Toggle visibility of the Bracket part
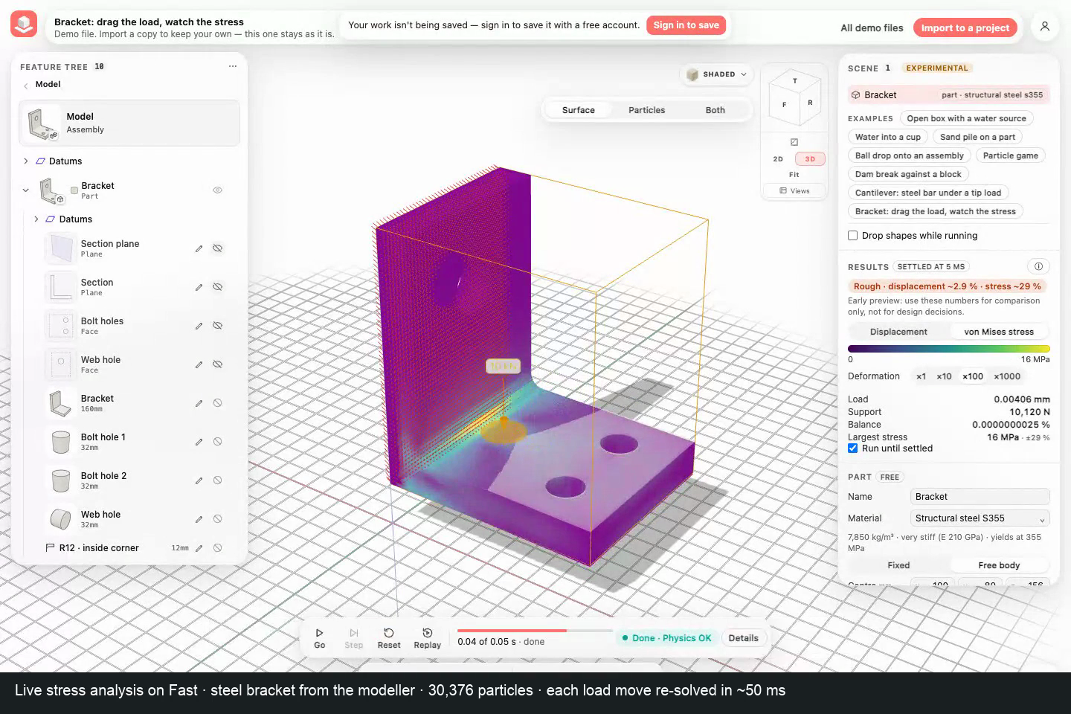The height and width of the screenshot is (714, 1071). point(218,190)
